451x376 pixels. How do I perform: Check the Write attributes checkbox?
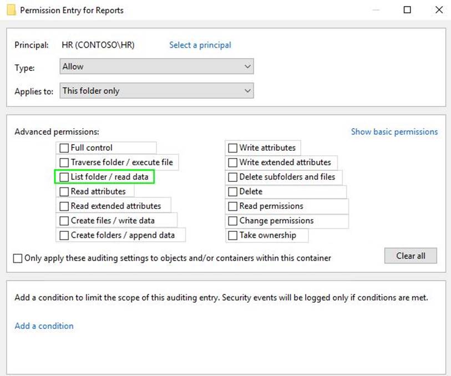tap(233, 148)
